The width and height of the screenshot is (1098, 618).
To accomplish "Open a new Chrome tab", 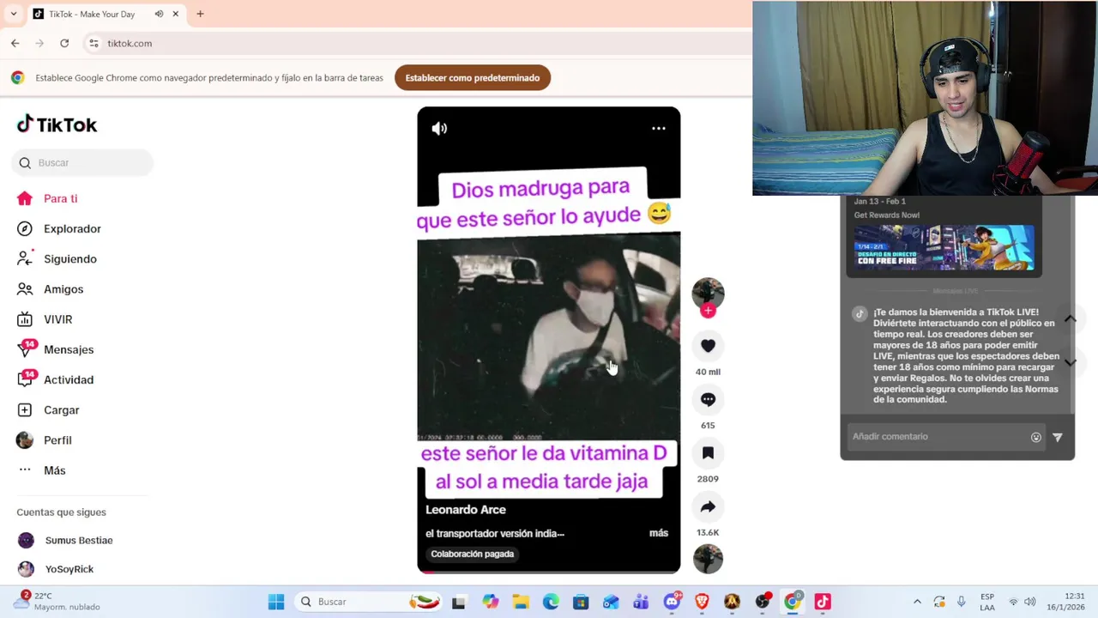I will (200, 14).
